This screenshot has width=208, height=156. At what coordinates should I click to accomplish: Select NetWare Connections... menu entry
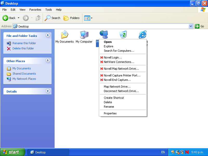click(123, 62)
